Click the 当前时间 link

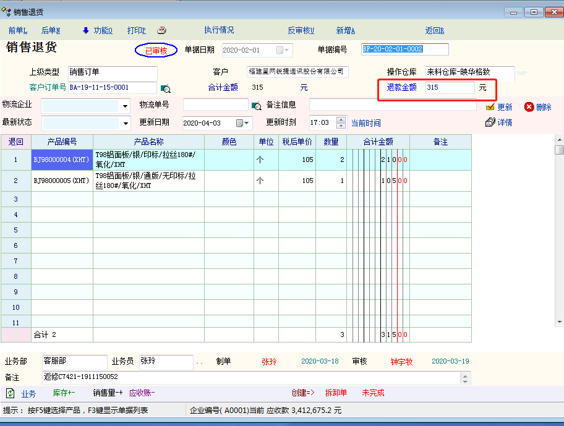tap(365, 123)
